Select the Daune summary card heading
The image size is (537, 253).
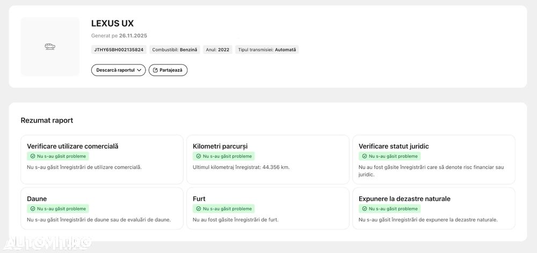37,199
